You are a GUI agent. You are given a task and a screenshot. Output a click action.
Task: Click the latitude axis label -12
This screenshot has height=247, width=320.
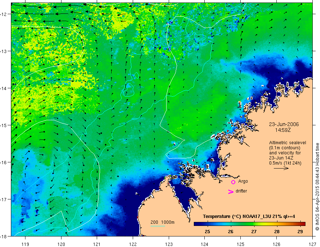point(4,14)
